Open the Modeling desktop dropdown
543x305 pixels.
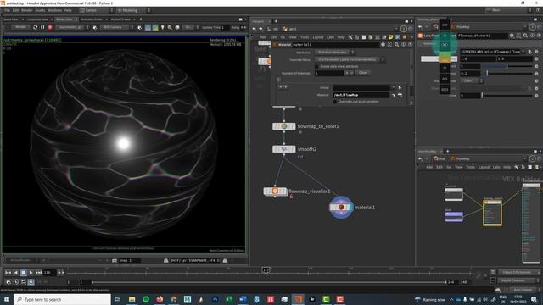[x=133, y=10]
